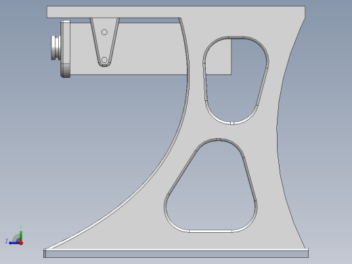Select the lower small hole in the triangular bracket
Image resolution: width=352 pixels, height=264 pixels.
pyautogui.click(x=104, y=60)
